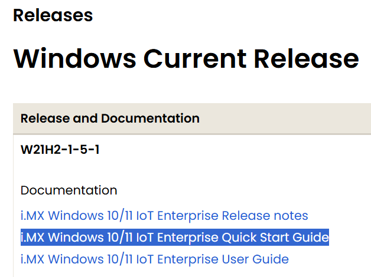Click the Documentation section label

click(69, 190)
